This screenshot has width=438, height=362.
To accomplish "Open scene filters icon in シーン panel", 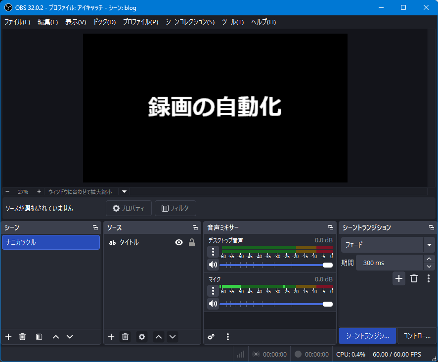I will click(x=39, y=337).
